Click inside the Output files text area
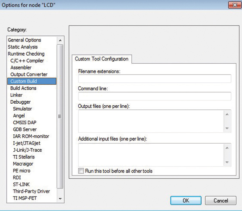 [151, 121]
